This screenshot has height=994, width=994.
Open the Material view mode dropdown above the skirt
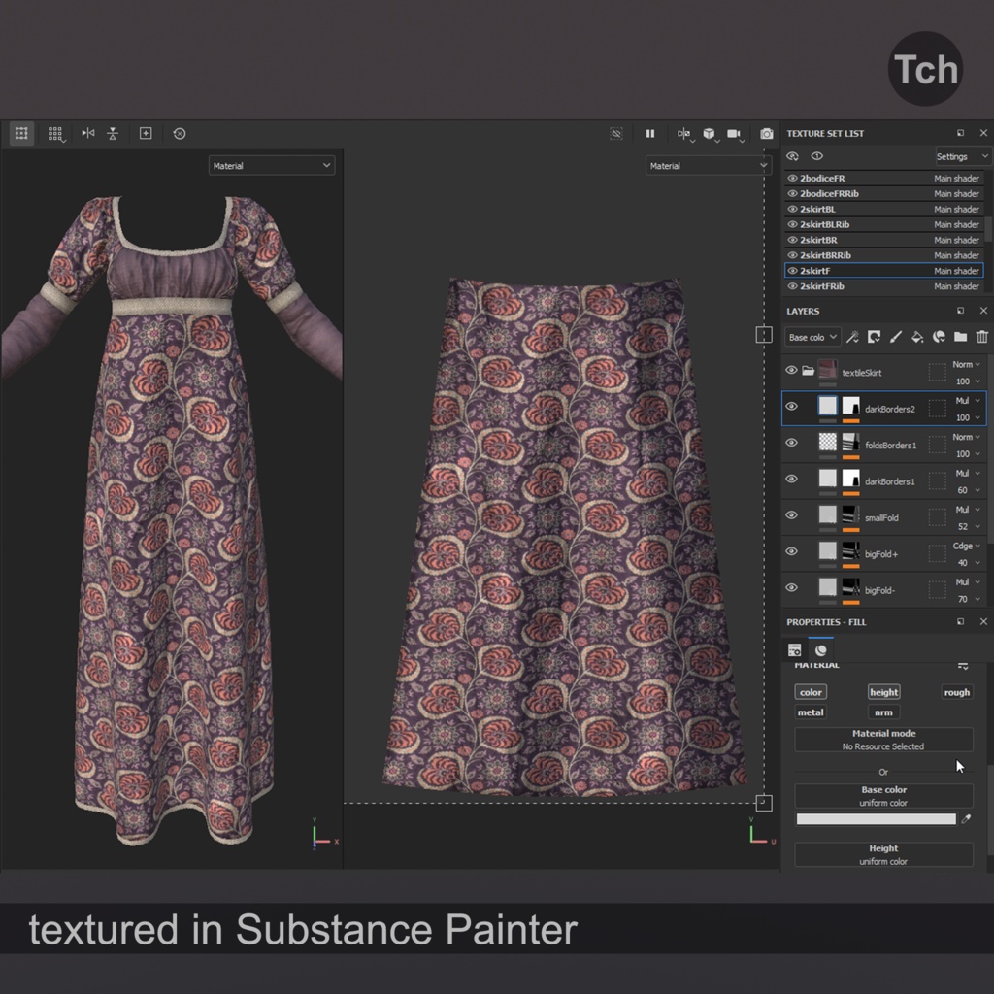708,165
